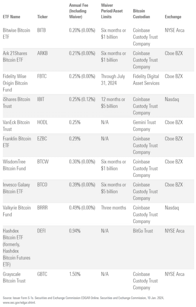Select the Invesco Galaxy Bitcoin ETF cell
The width and height of the screenshot is (196, 307).
tap(16, 188)
